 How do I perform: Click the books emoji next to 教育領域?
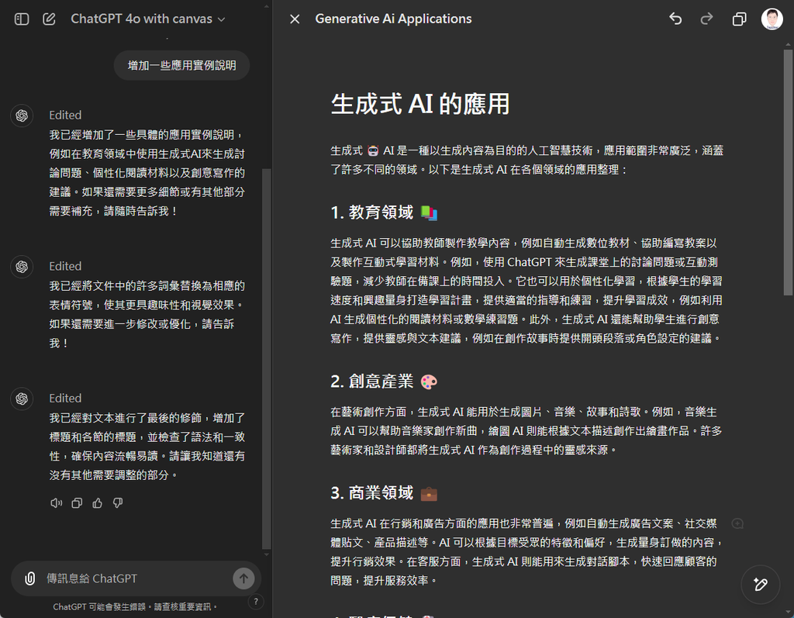click(x=429, y=212)
